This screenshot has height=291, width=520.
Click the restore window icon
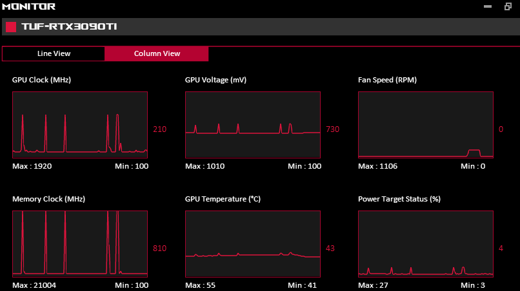[508, 6]
